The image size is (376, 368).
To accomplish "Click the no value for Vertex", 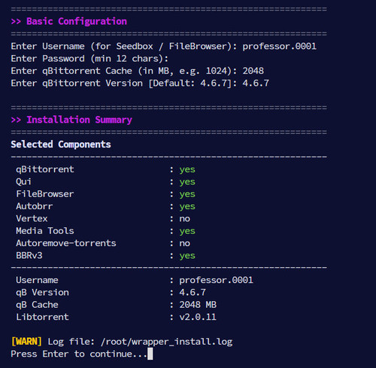I will pyautogui.click(x=184, y=219).
